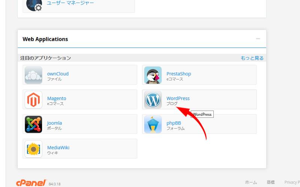
Task: Click eコマース under Magento
Action: (55, 104)
